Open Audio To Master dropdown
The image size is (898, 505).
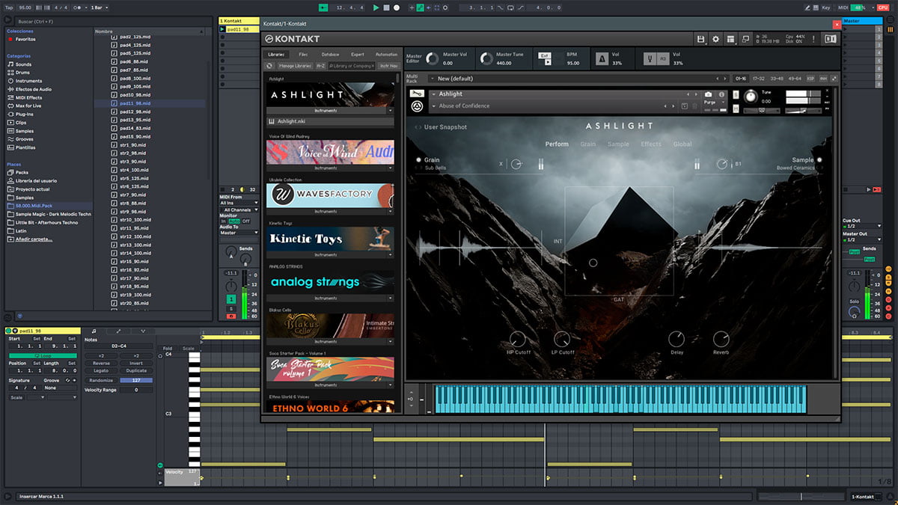tap(239, 233)
